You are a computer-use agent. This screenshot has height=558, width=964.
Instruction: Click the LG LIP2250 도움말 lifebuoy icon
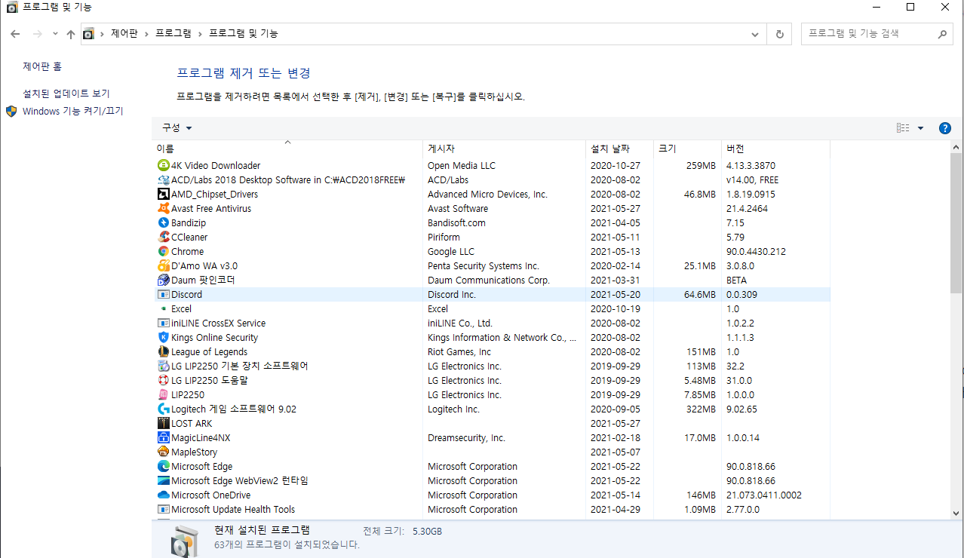(164, 380)
